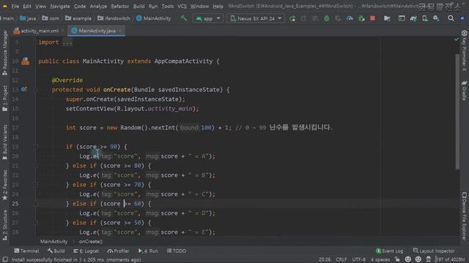469x263 pixels.
Task: Open the Build tool window at bottom
Action: point(56,251)
